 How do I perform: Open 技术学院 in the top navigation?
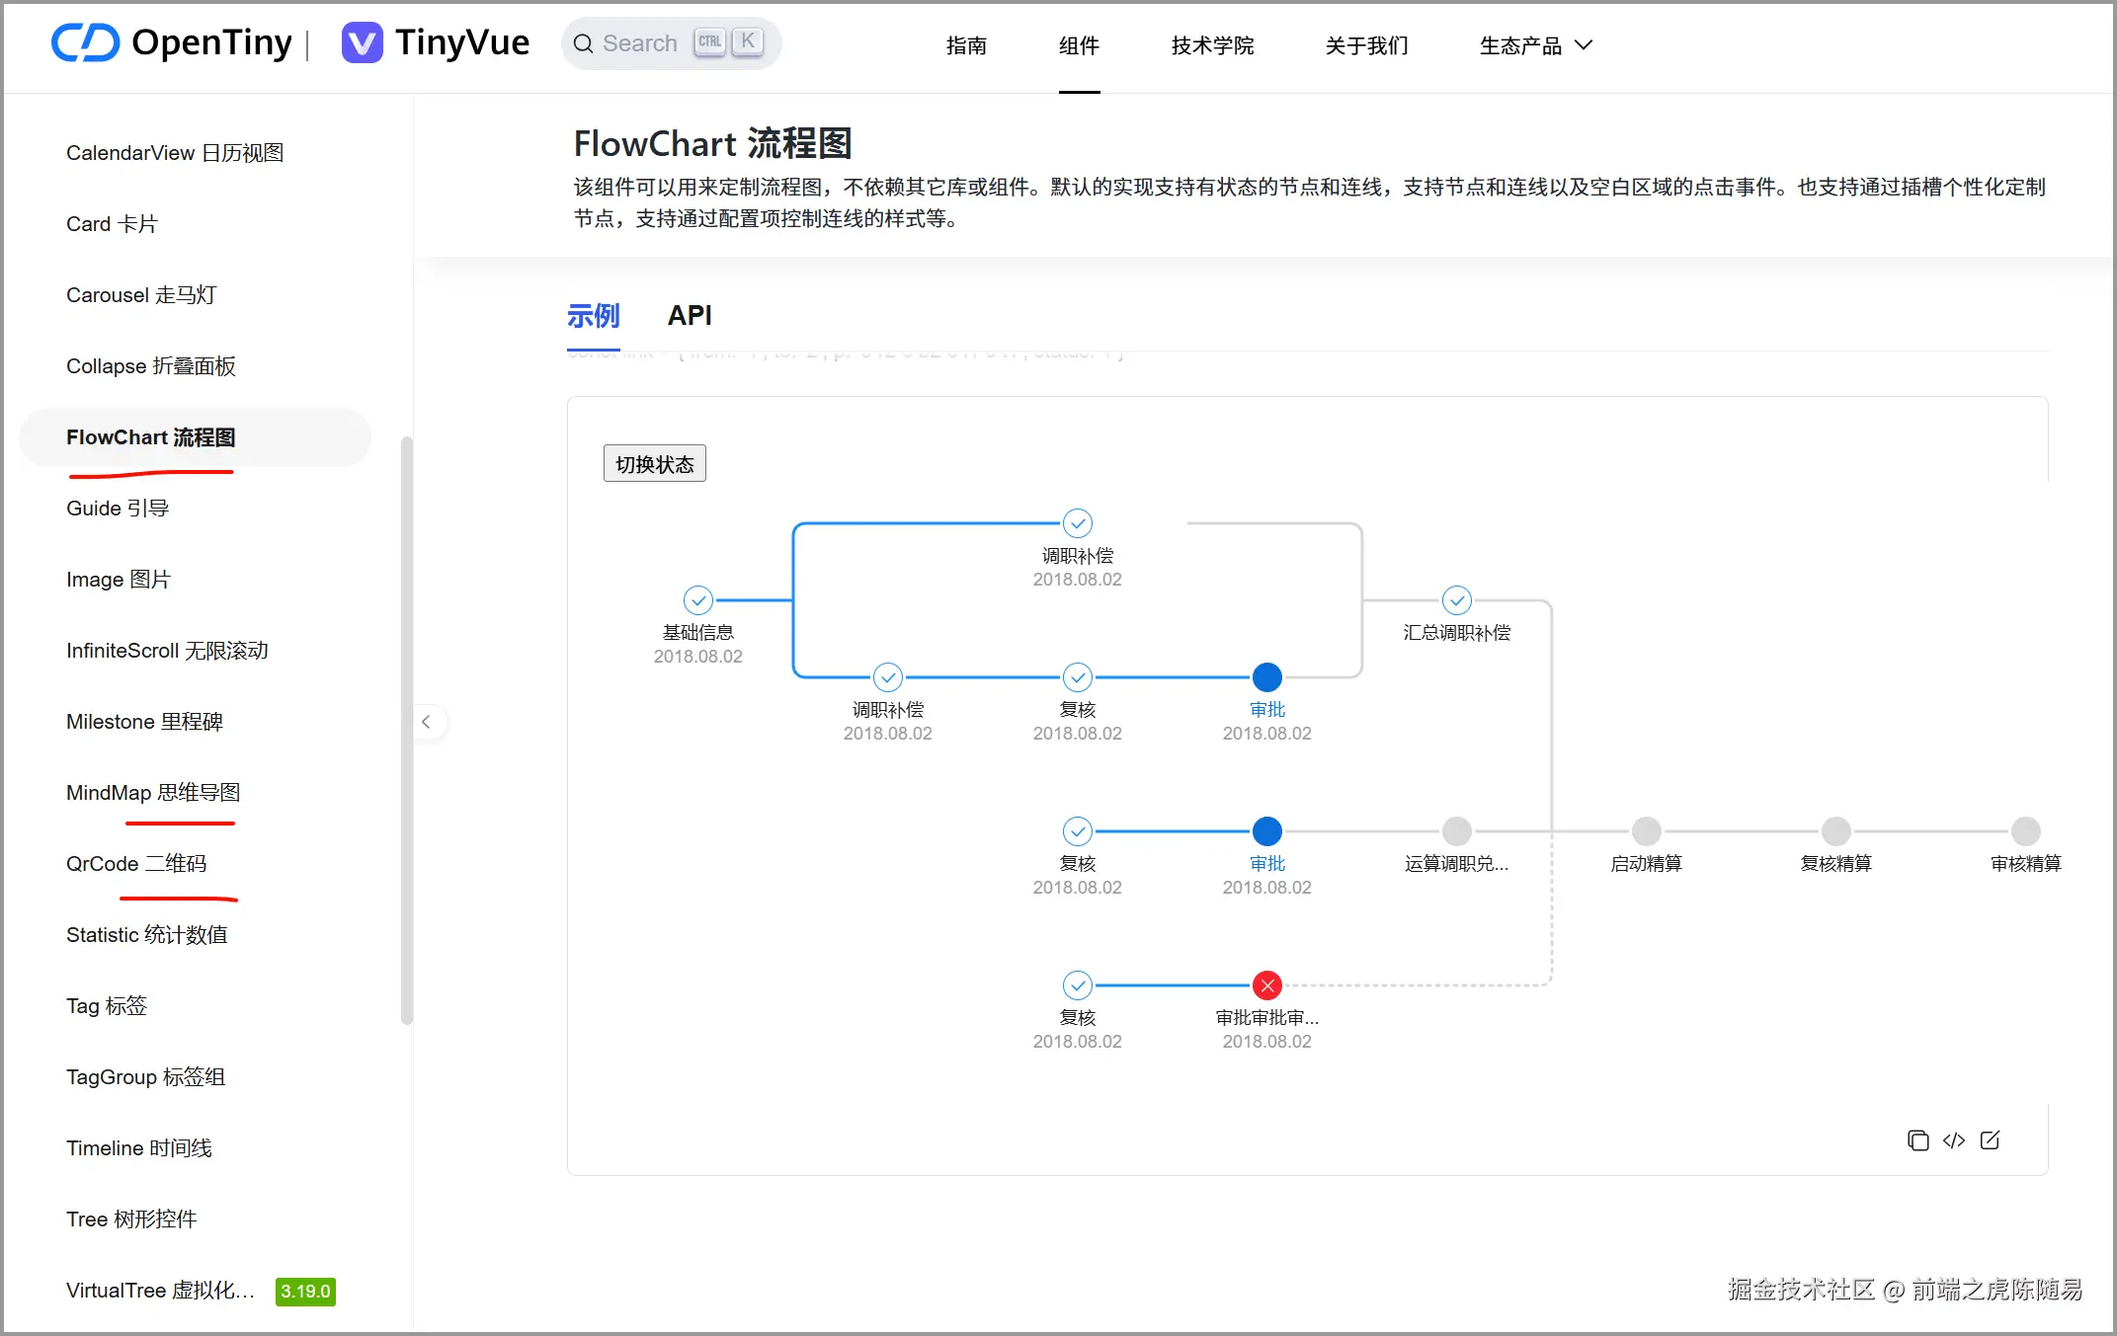(x=1211, y=45)
